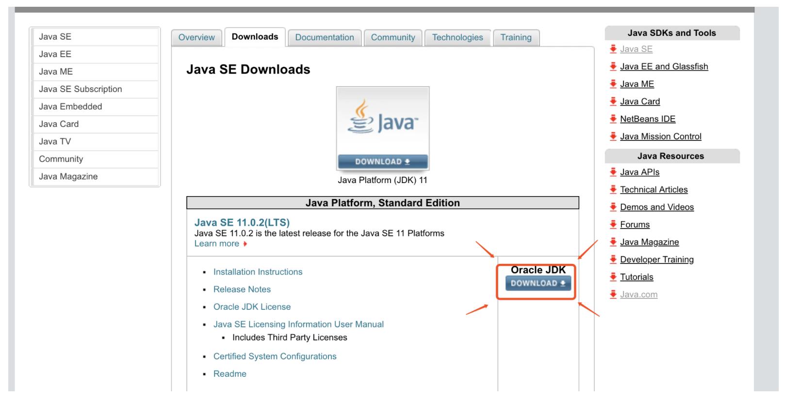Open NetBeans IDE link

(x=648, y=119)
